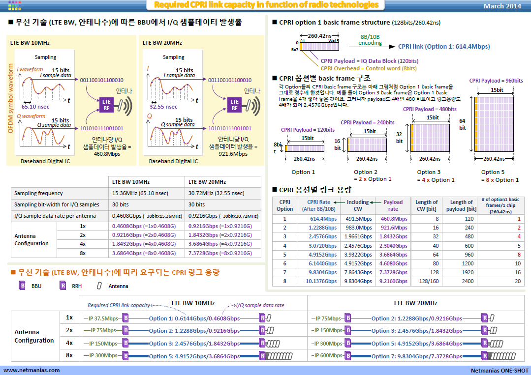Click the 'Payload rate' column header

click(x=393, y=205)
